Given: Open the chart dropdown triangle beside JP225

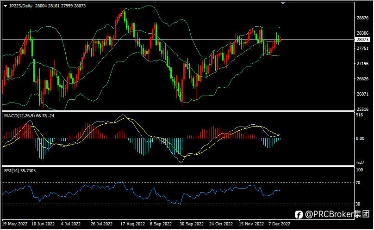Looking at the screenshot, I should click(6, 6).
